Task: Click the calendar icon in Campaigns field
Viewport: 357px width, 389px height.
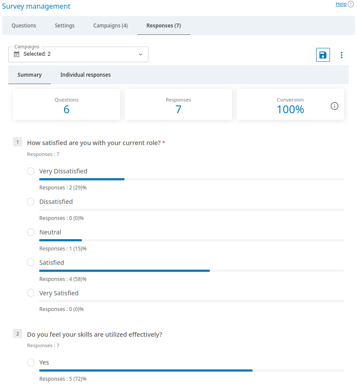Action: 17,54
